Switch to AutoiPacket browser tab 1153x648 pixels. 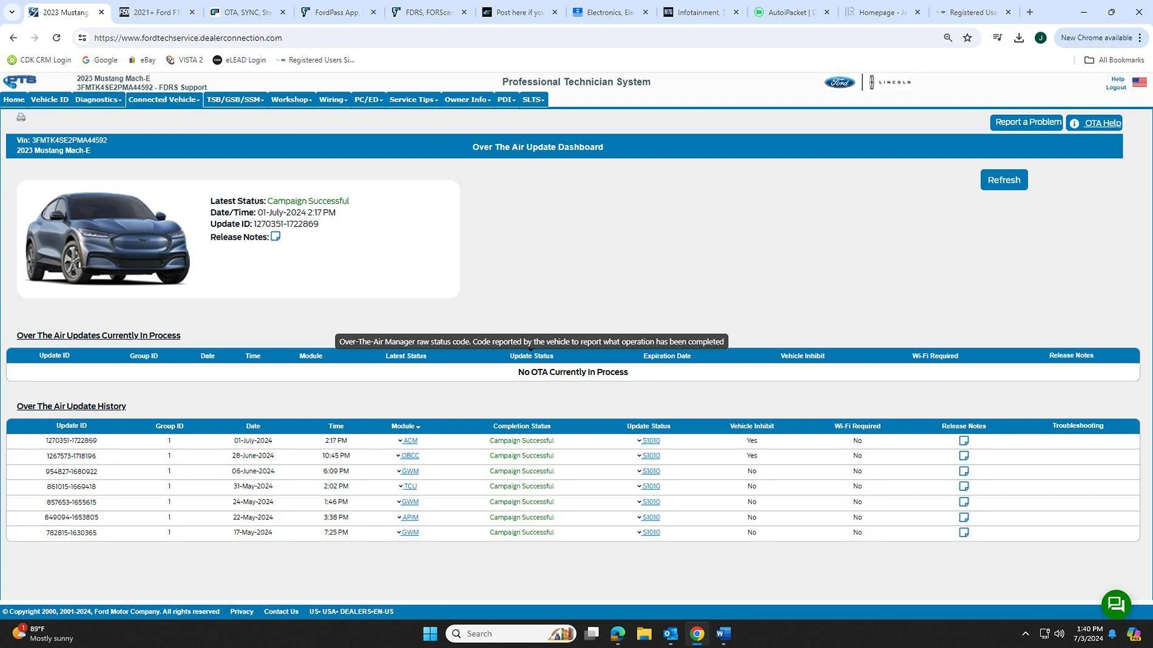tap(792, 12)
